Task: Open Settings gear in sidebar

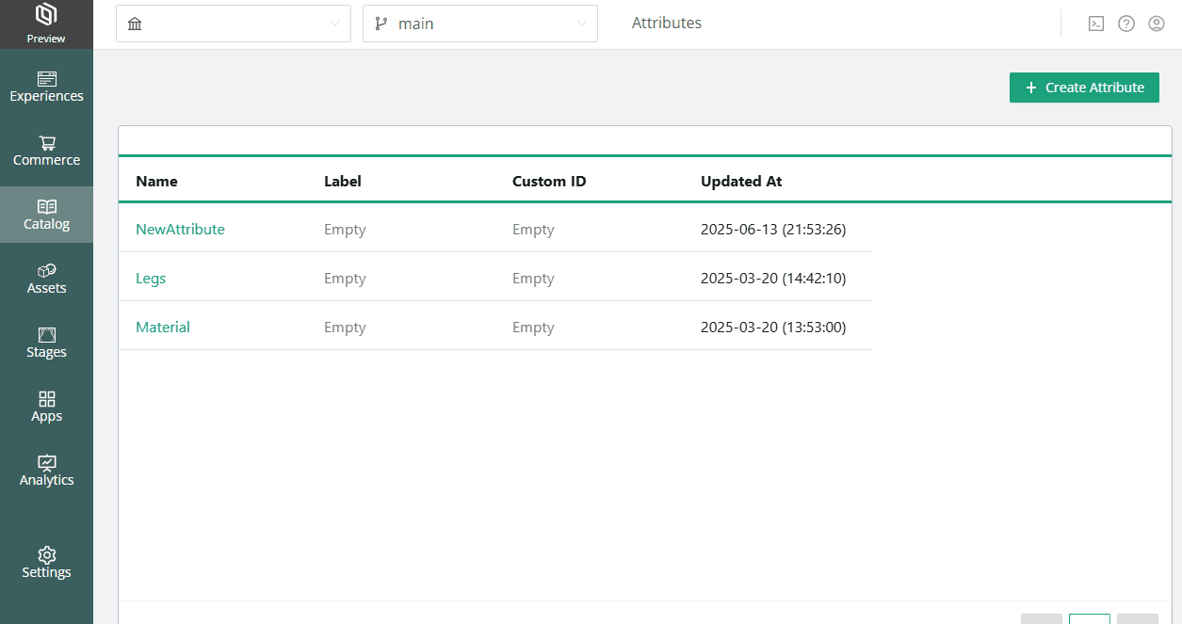Action: [x=46, y=563]
